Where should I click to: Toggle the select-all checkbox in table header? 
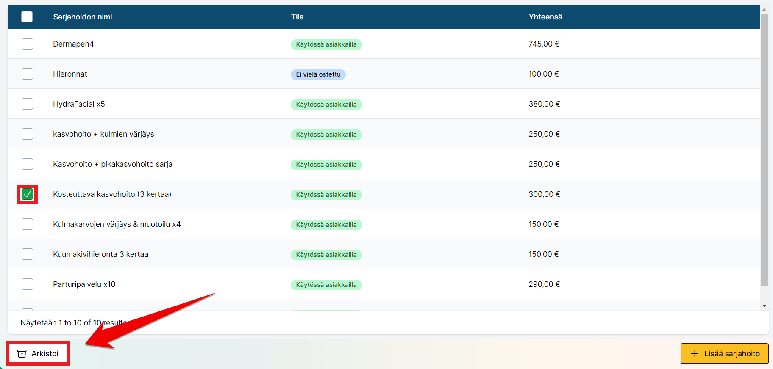[27, 17]
